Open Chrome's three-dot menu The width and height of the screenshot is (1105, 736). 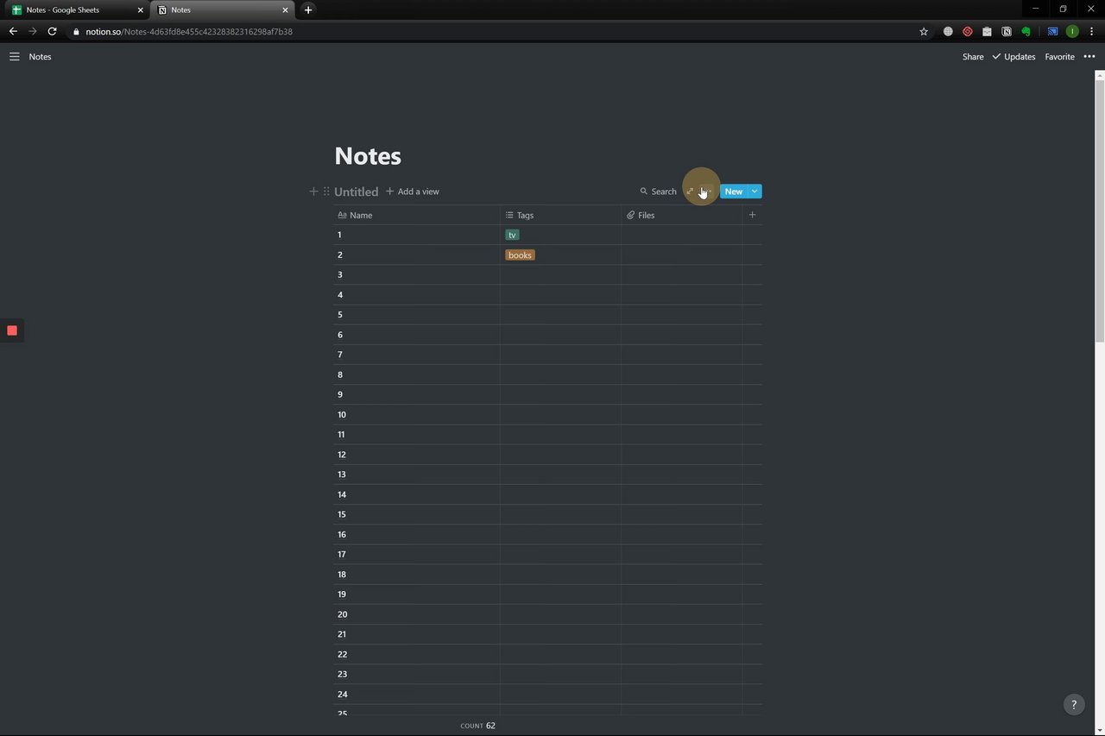[1091, 31]
